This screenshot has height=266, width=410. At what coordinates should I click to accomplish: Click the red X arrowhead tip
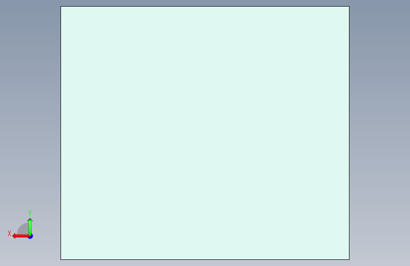(x=14, y=236)
